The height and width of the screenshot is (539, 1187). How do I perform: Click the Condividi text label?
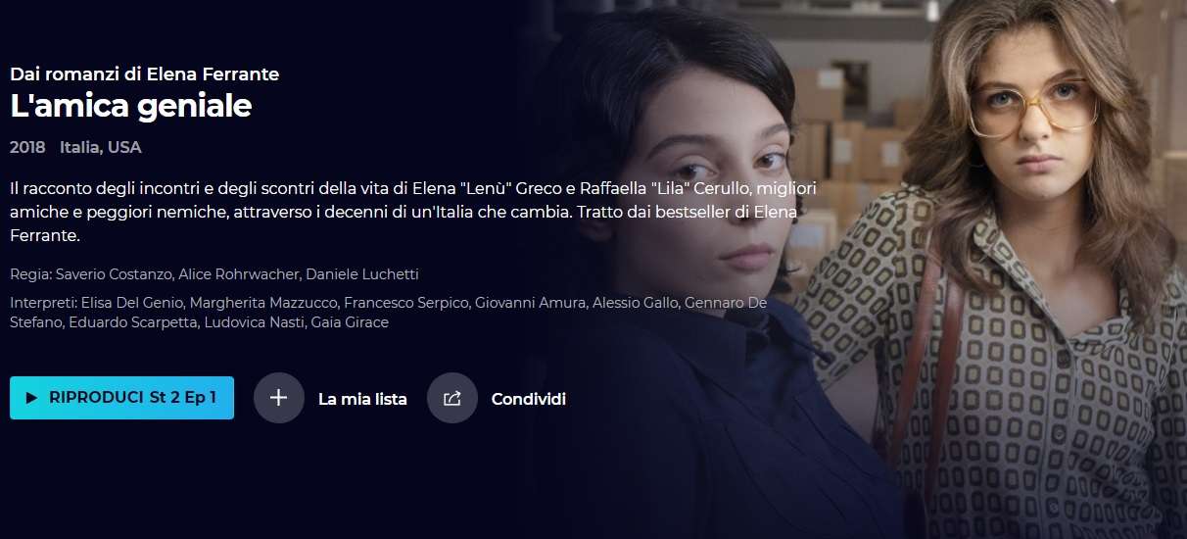(529, 399)
